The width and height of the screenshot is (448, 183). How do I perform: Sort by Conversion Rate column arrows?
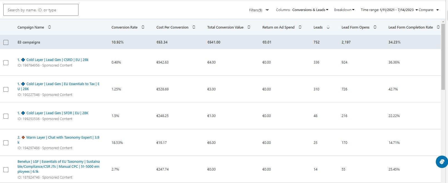pos(143,27)
